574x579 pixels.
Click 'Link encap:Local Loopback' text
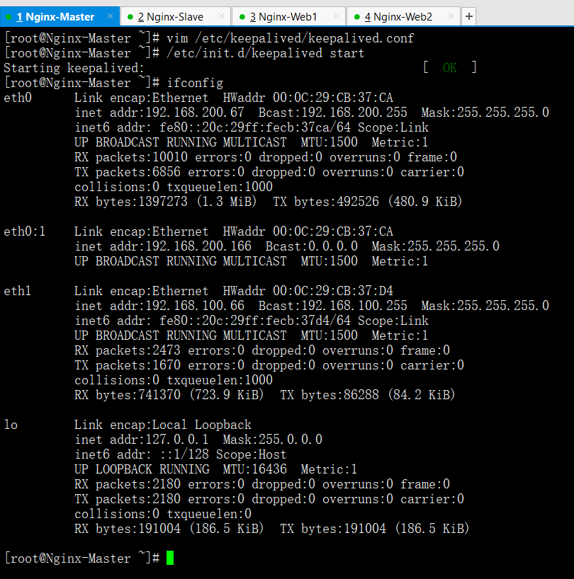[x=163, y=425]
